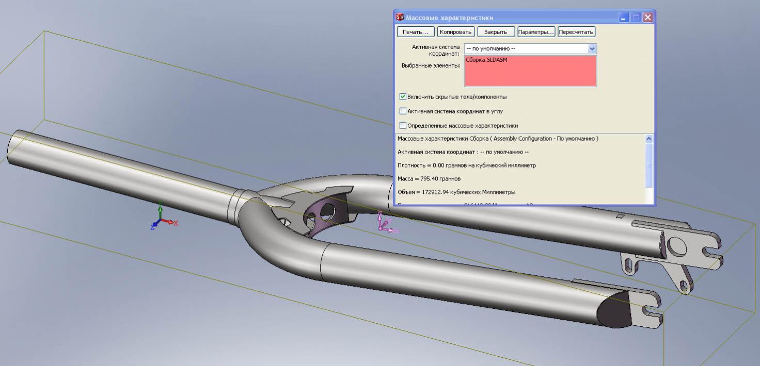Enable Активная система координат в углу
This screenshot has width=760, height=366.
[x=403, y=111]
